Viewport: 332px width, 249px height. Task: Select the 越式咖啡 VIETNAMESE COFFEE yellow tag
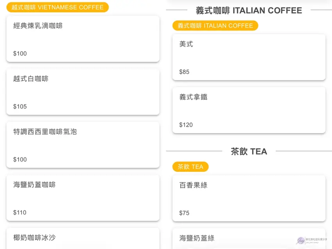point(57,7)
